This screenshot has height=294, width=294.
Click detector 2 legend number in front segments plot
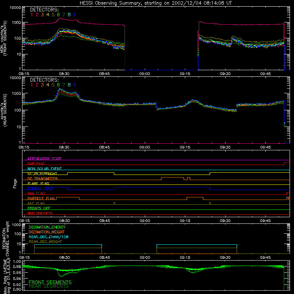pos(37,15)
